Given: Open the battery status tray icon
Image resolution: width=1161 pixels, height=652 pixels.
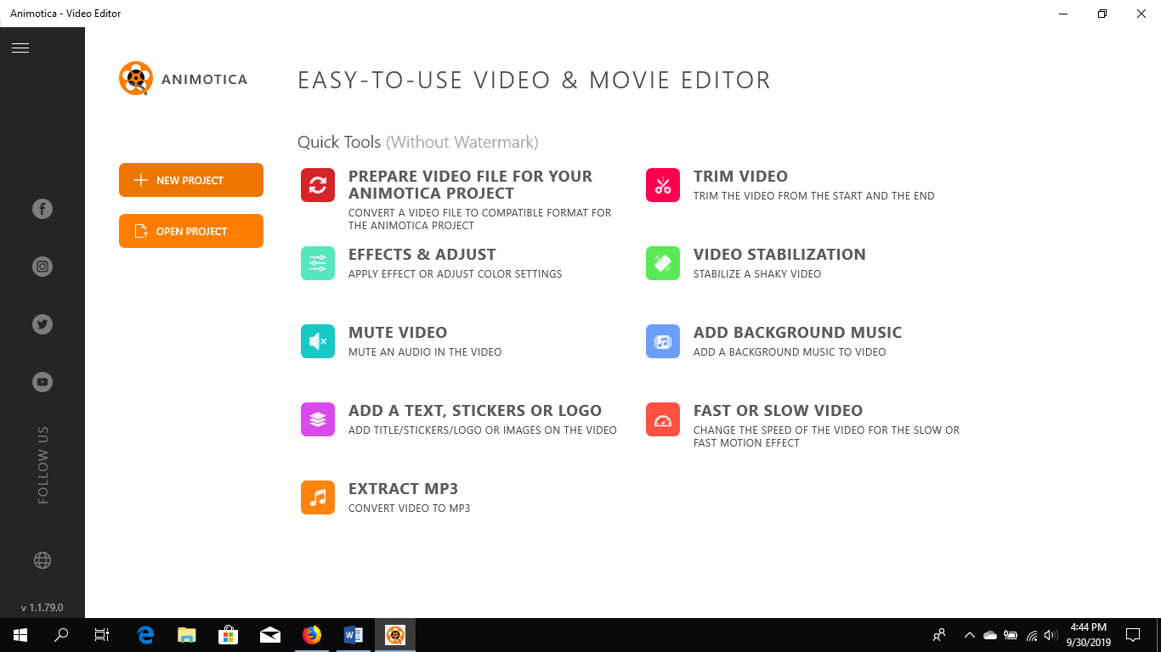Looking at the screenshot, I should pyautogui.click(x=1011, y=635).
